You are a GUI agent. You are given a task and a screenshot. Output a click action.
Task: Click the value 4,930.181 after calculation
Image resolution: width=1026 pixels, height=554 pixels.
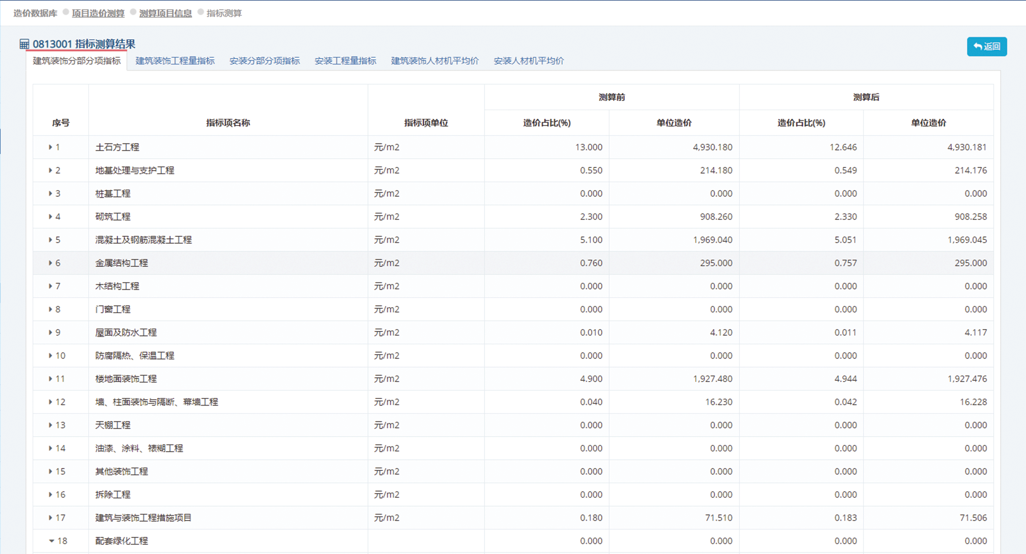pos(967,147)
